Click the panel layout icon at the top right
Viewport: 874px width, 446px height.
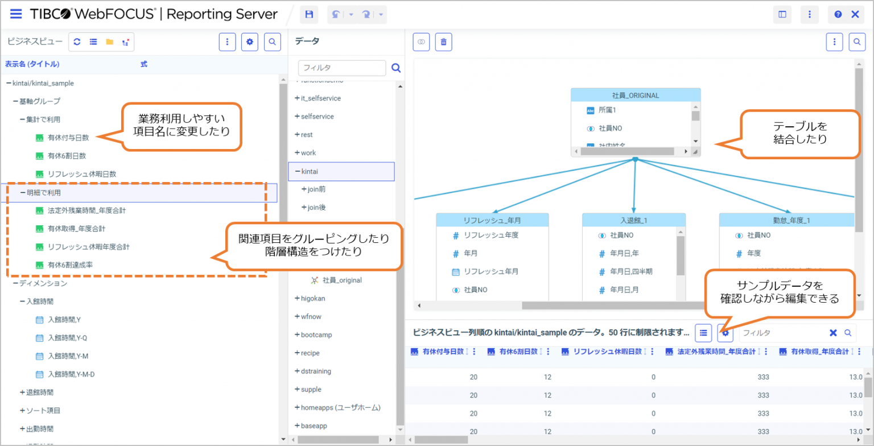click(782, 14)
